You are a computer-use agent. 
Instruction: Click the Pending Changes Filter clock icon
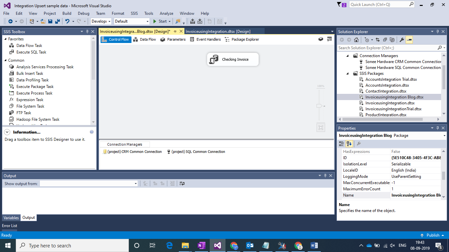point(367,40)
